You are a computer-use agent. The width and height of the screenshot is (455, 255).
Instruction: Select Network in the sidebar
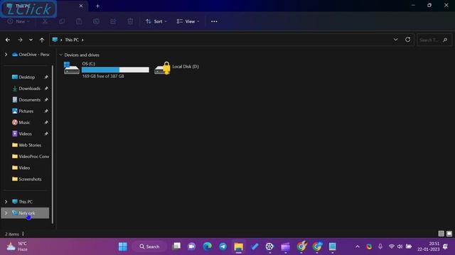[26, 213]
